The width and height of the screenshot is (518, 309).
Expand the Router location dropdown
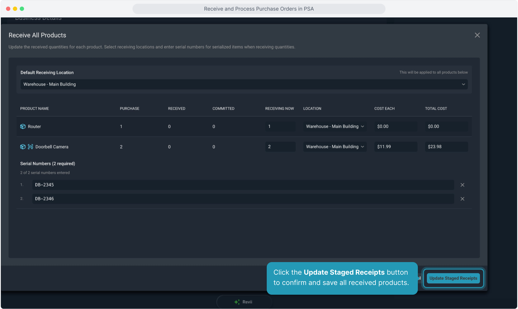[335, 126]
